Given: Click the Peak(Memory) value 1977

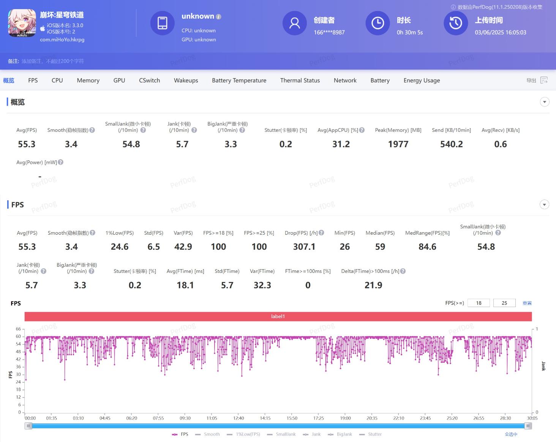Looking at the screenshot, I should coord(398,144).
